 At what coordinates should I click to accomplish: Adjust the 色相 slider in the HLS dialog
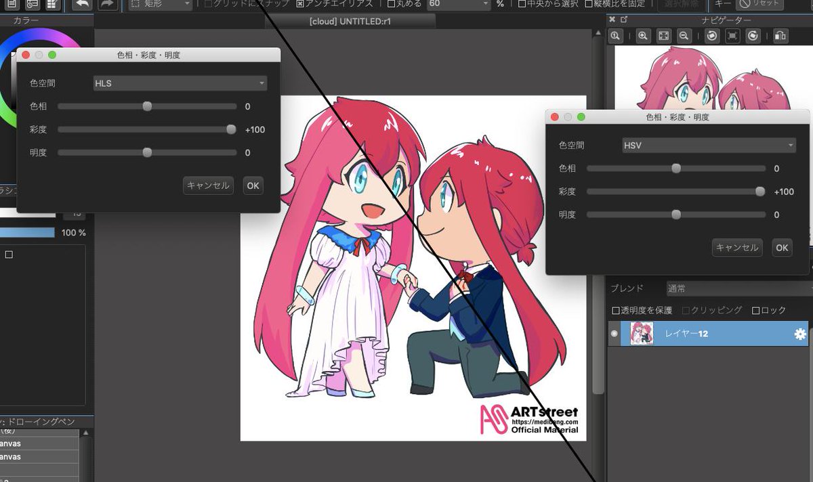147,106
